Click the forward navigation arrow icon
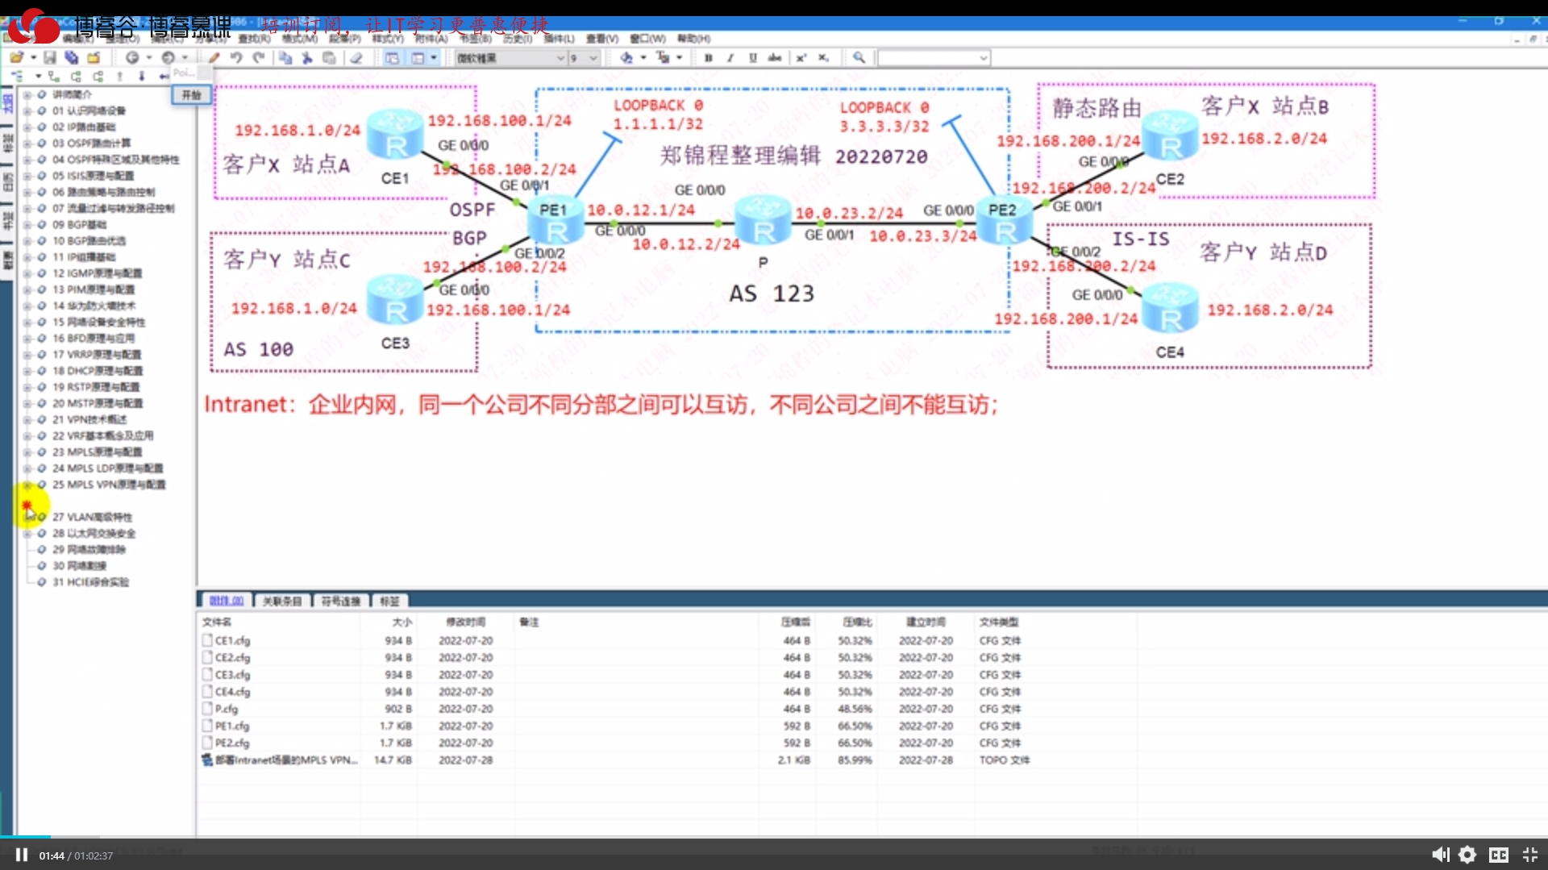The image size is (1548, 870). (x=168, y=57)
